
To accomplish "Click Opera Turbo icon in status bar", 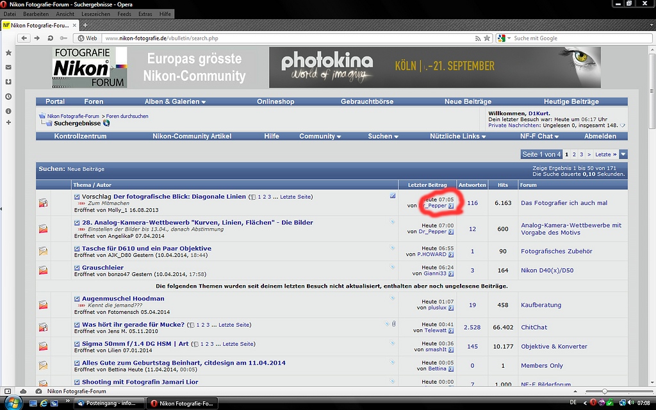I will (x=38, y=391).
